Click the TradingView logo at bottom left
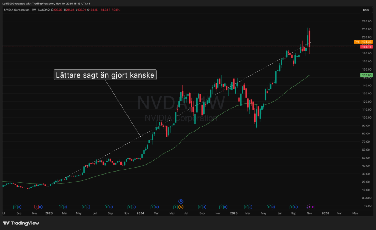 pos(21,223)
